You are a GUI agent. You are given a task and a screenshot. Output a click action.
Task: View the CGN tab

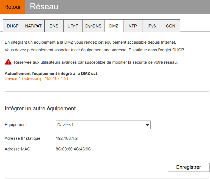171,26
